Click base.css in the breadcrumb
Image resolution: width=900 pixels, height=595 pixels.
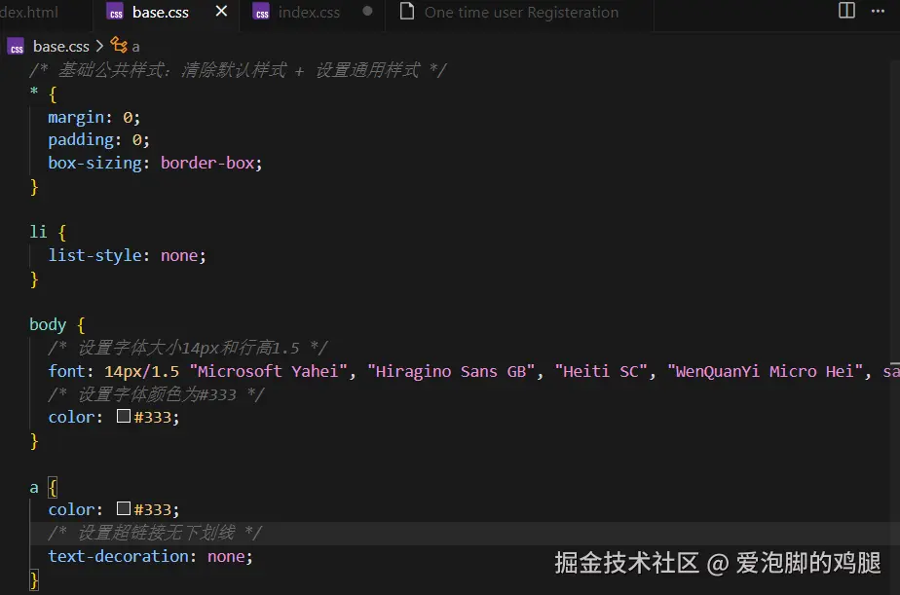point(60,47)
